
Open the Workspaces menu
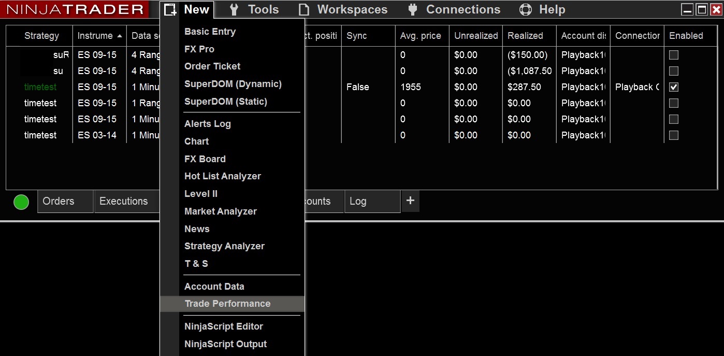(352, 9)
